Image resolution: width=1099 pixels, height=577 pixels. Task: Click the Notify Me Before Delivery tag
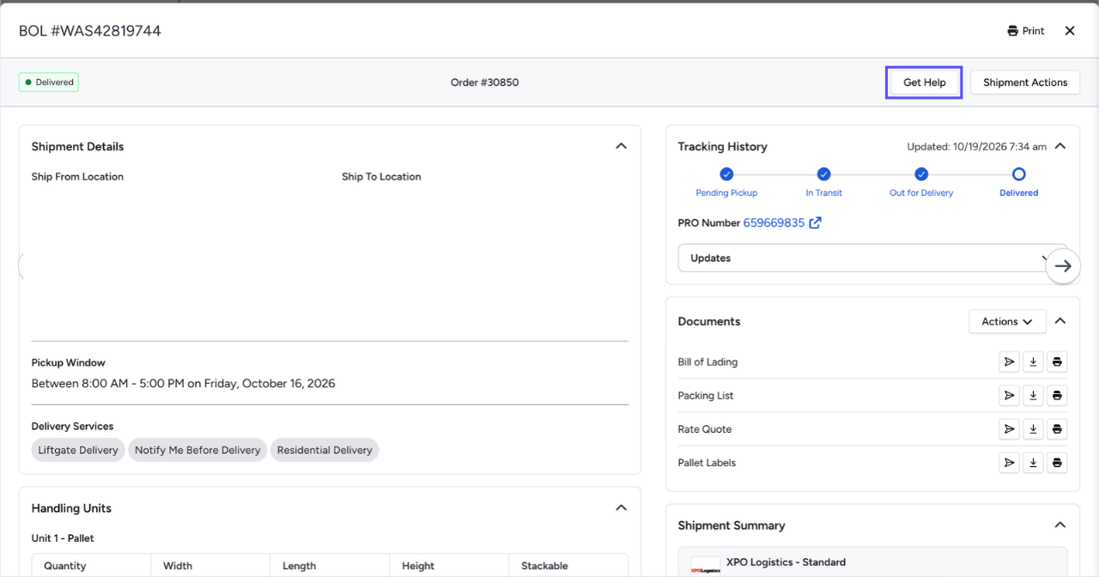tap(197, 450)
